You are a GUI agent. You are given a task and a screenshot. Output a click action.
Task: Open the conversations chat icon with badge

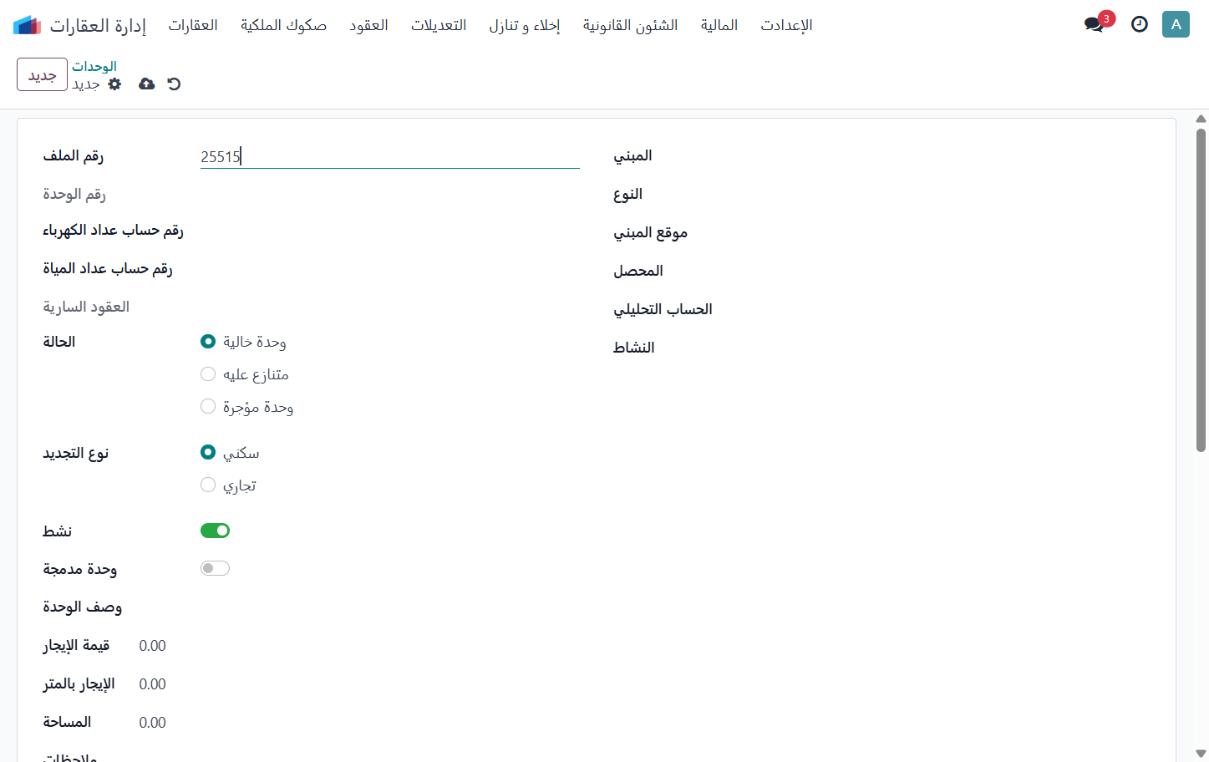pos(1095,24)
